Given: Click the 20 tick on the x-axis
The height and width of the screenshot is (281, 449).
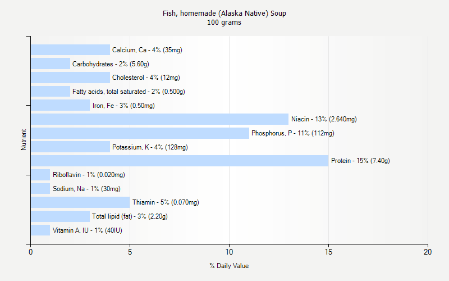Looking at the screenshot, I should (x=428, y=252).
